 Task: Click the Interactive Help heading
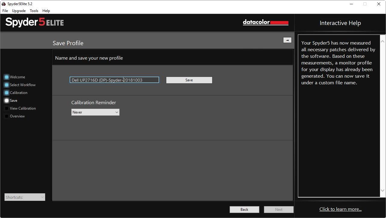click(x=340, y=23)
